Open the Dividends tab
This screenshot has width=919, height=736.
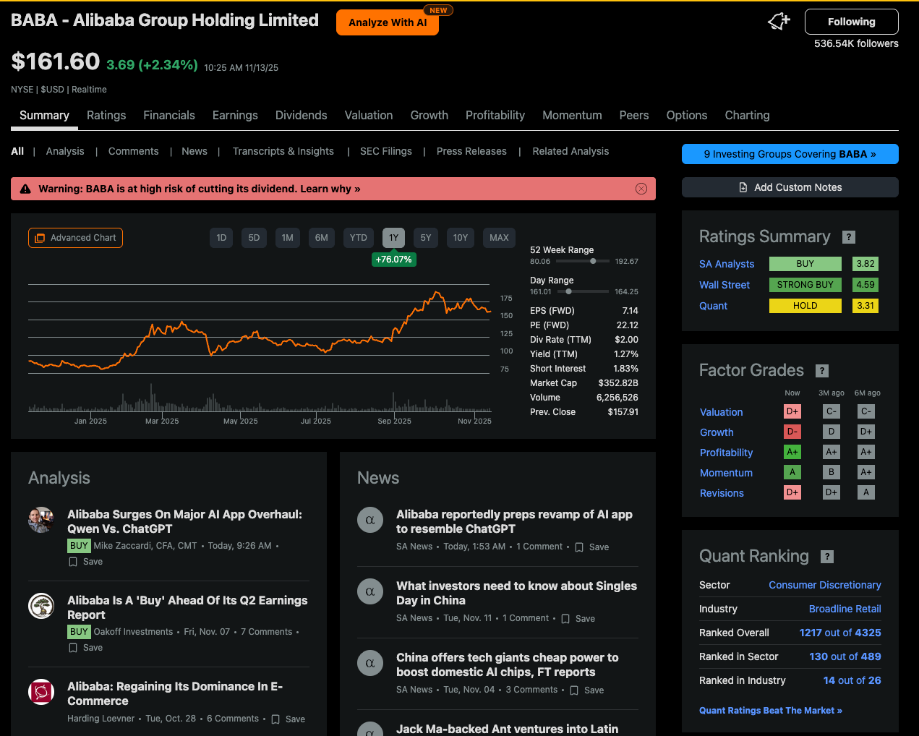tap(302, 116)
